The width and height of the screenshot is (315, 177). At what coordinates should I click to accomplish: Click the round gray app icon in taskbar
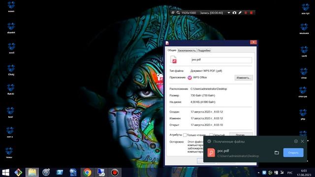[46, 173]
